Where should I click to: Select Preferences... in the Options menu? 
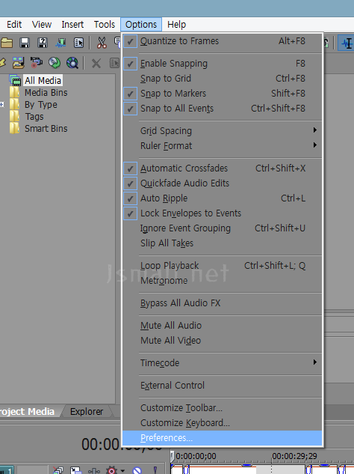click(223, 438)
